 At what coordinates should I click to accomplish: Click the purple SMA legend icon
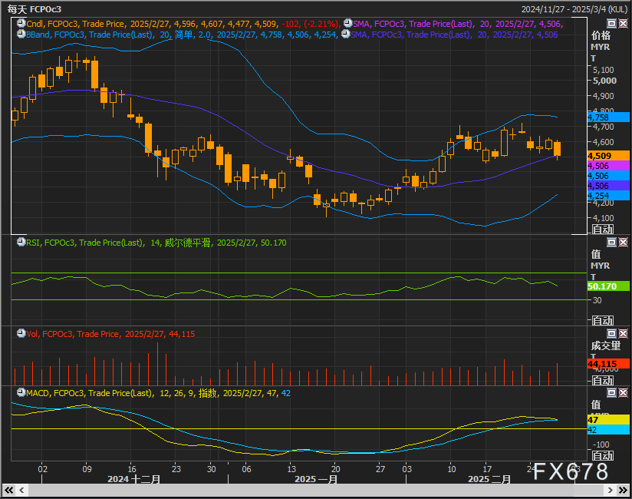pos(347,24)
